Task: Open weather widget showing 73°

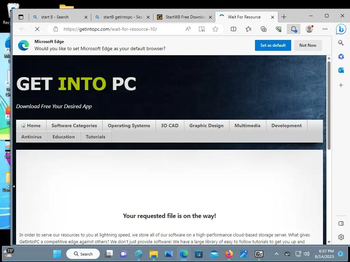Action: (9, 253)
